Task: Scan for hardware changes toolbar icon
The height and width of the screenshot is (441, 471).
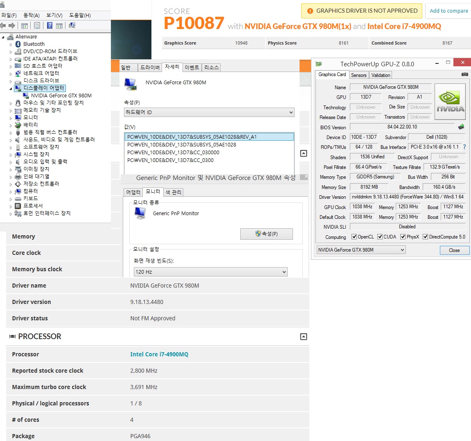Action: click(x=72, y=25)
